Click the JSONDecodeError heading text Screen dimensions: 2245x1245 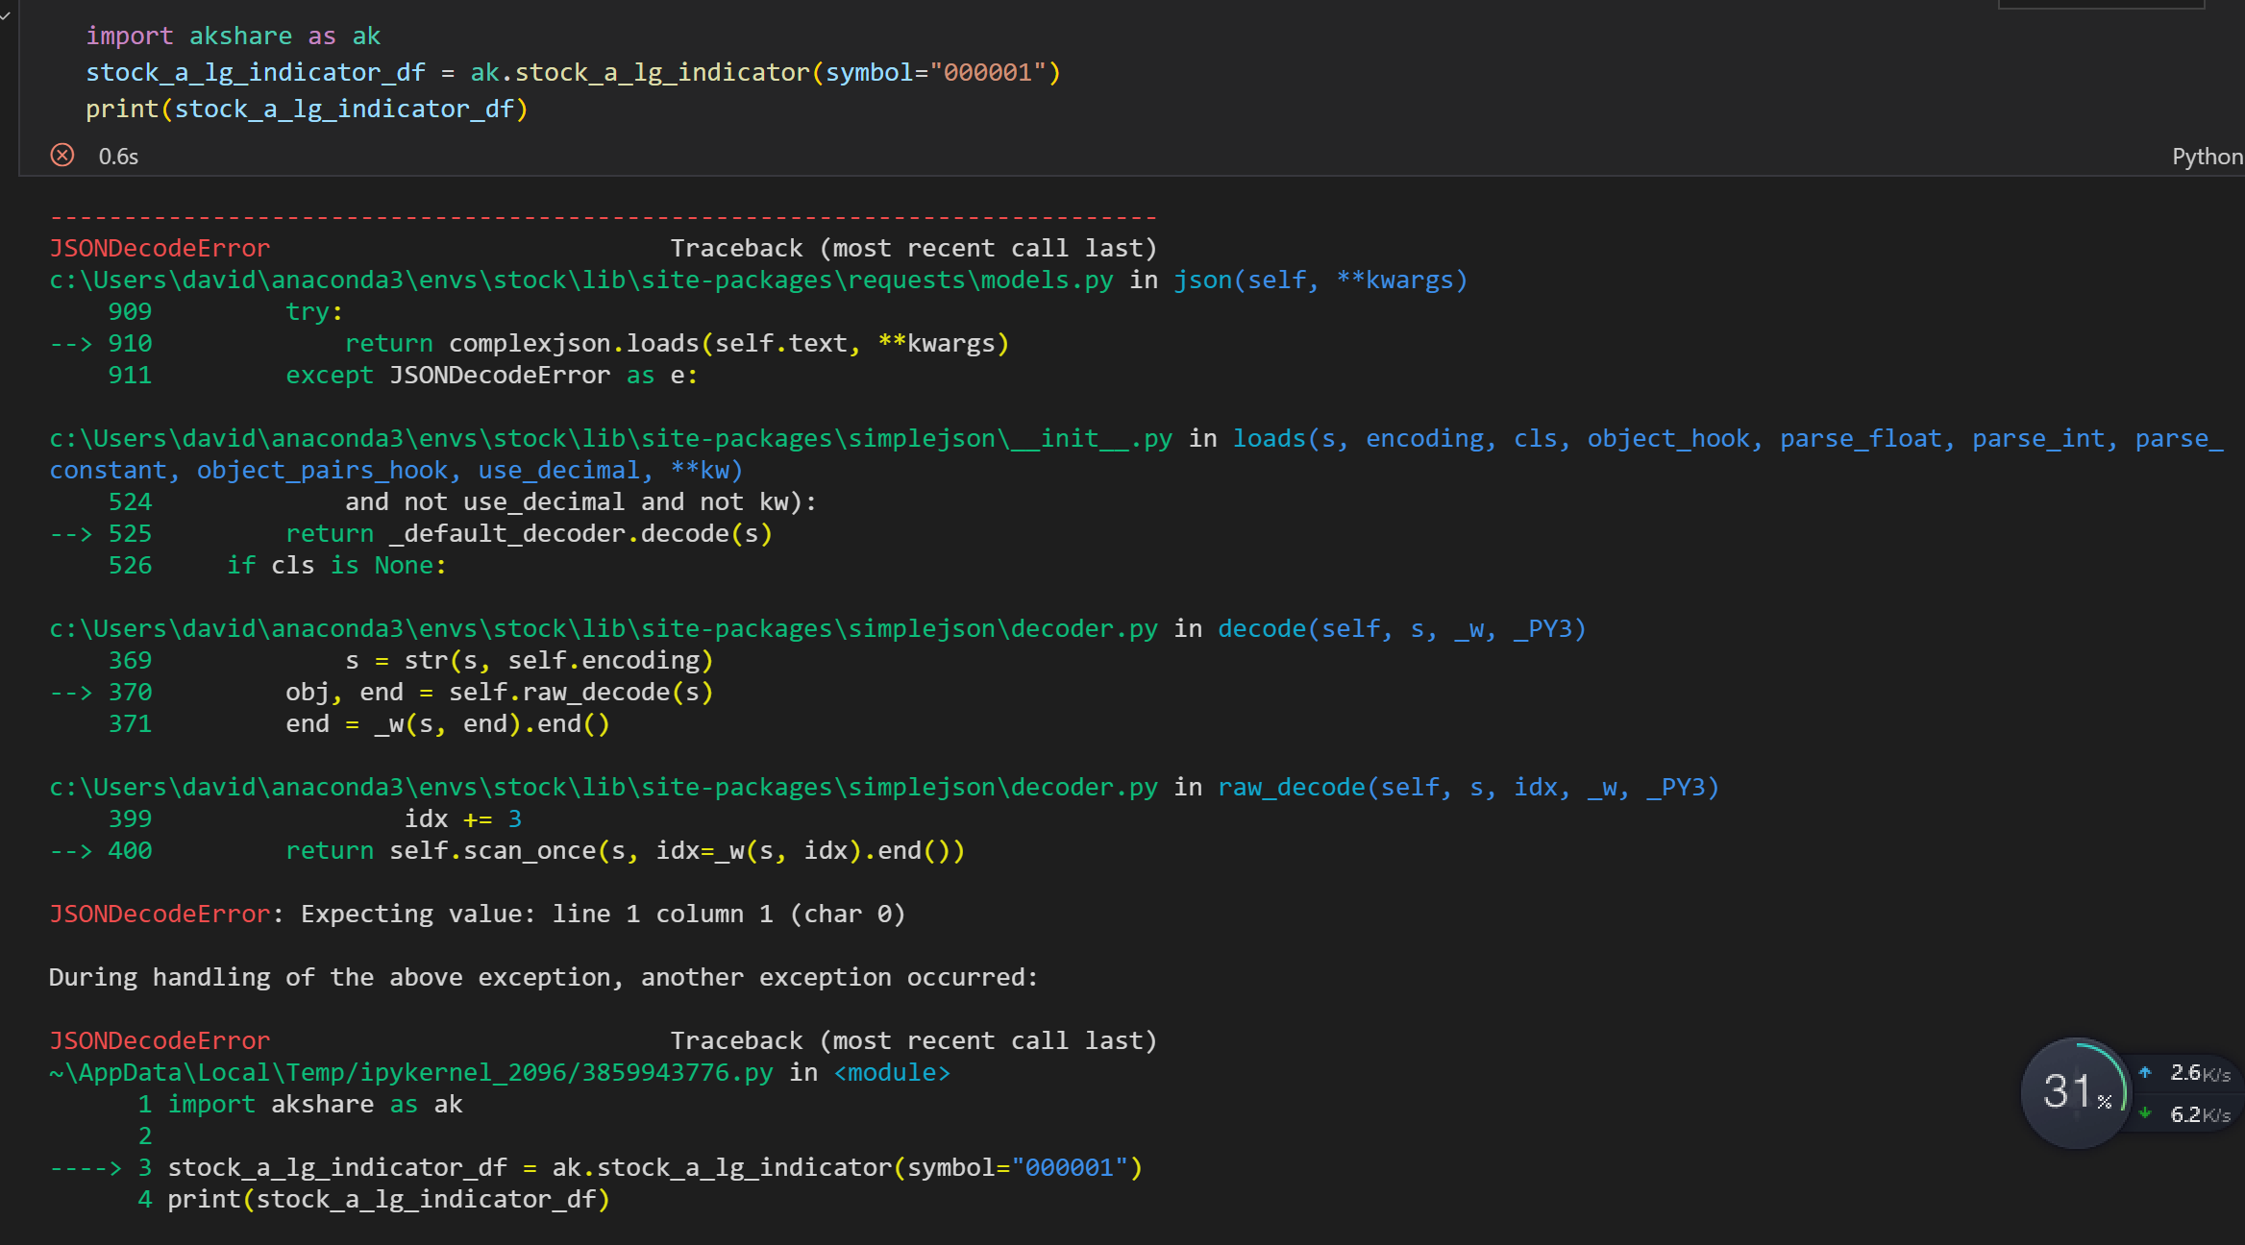tap(159, 247)
